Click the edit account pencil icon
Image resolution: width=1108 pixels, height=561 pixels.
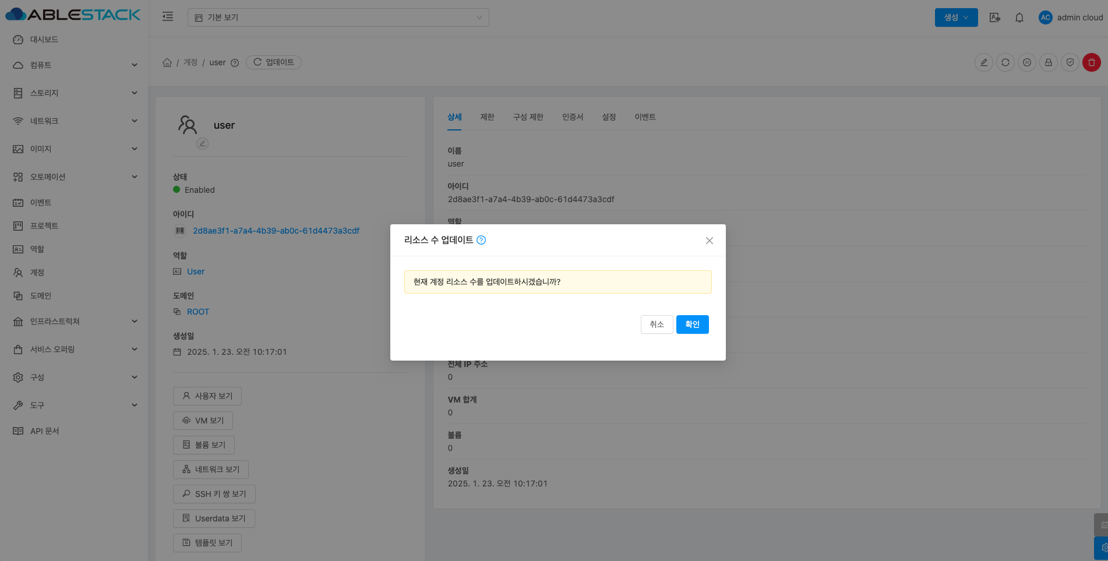[x=984, y=62]
